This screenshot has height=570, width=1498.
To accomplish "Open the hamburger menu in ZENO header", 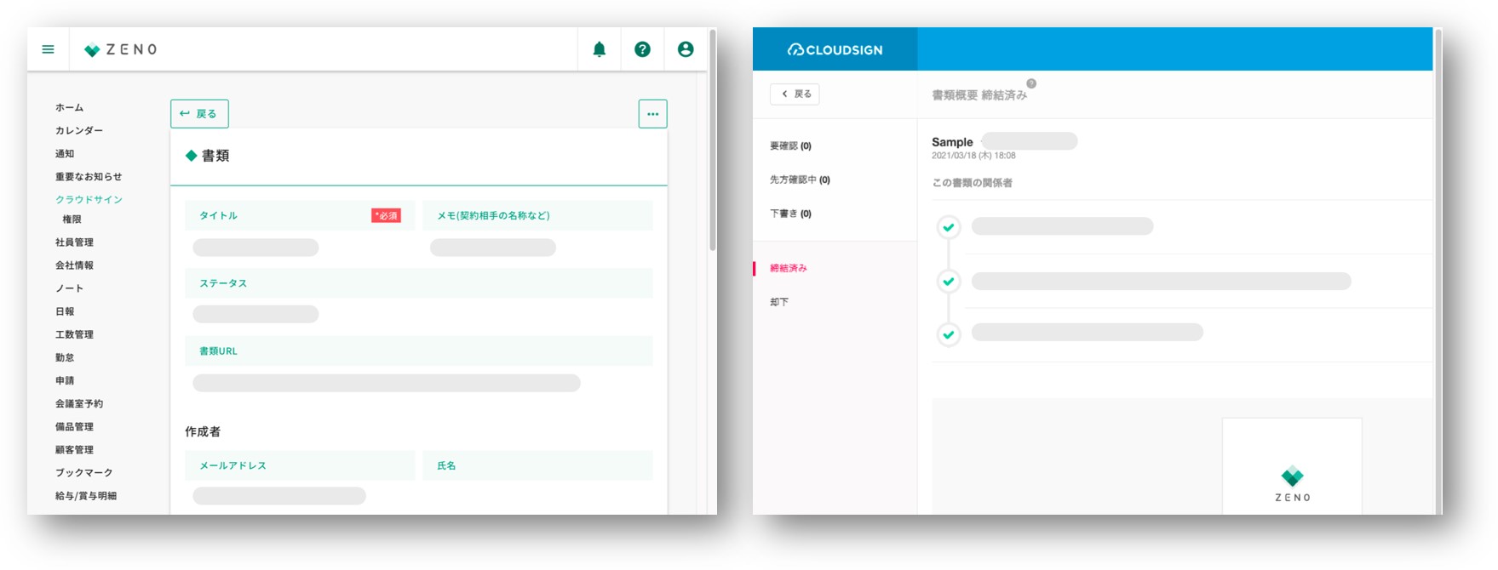I will [49, 49].
